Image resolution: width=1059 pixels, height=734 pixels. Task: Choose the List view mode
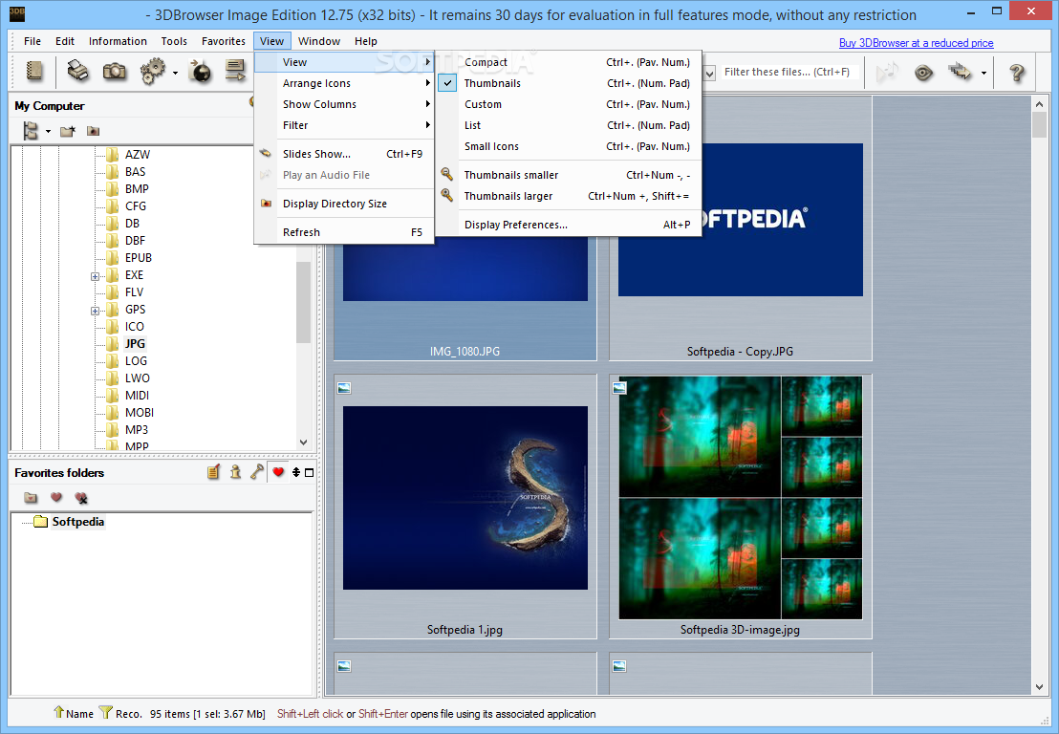pyautogui.click(x=568, y=125)
